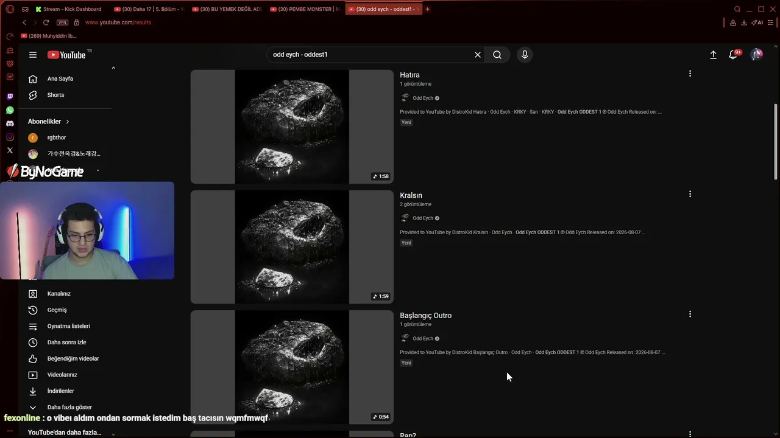Go forward in the browser
The height and width of the screenshot is (438, 780).
[x=34, y=23]
